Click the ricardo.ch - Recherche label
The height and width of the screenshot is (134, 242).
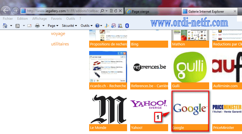[x=108, y=86]
